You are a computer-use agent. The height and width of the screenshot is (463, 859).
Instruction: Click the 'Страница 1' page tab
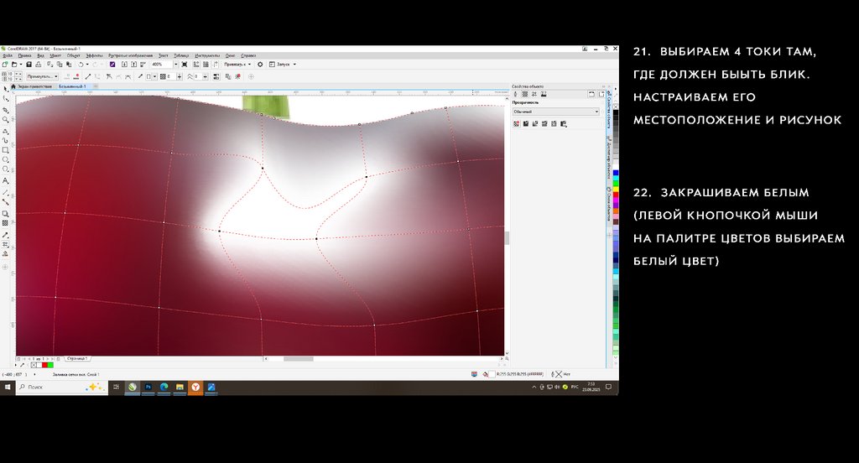click(x=77, y=358)
